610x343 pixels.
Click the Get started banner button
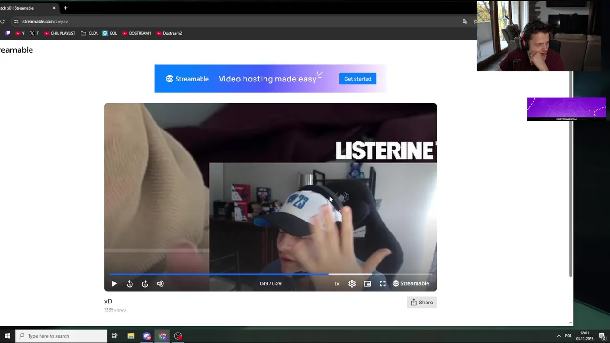358,79
